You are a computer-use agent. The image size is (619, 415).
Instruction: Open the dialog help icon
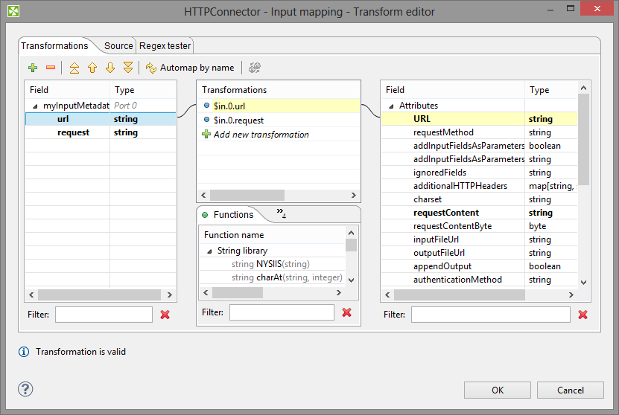coord(26,389)
